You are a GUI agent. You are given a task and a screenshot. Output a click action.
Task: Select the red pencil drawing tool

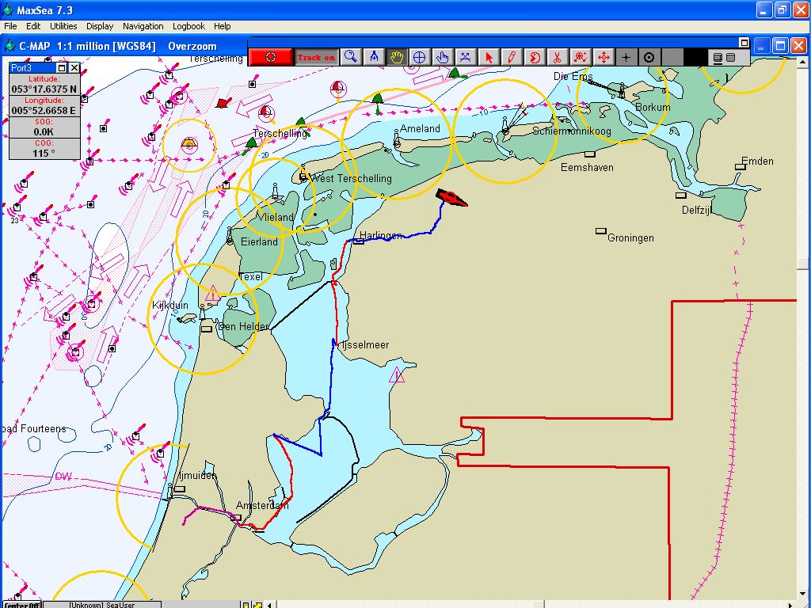[511, 57]
